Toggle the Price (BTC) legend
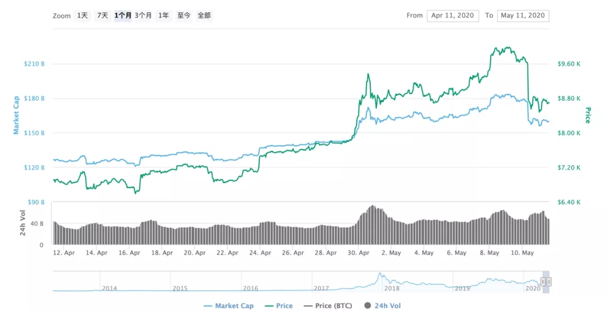607x311 pixels. point(334,306)
